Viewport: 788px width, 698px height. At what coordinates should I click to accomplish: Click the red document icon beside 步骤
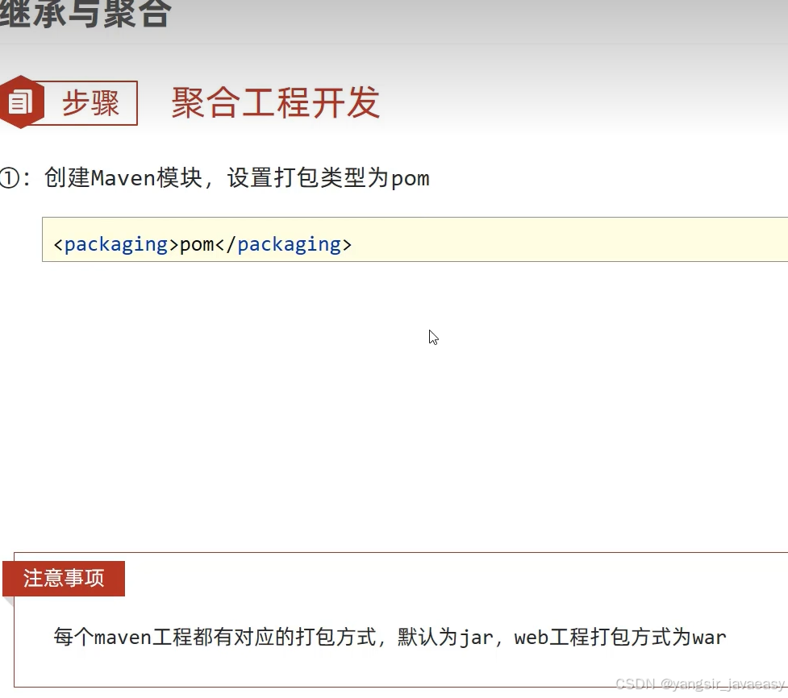coord(21,102)
